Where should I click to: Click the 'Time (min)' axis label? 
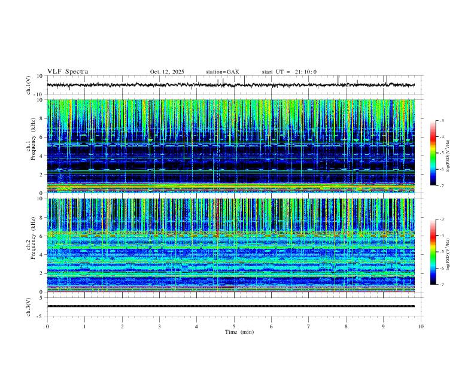239,332
